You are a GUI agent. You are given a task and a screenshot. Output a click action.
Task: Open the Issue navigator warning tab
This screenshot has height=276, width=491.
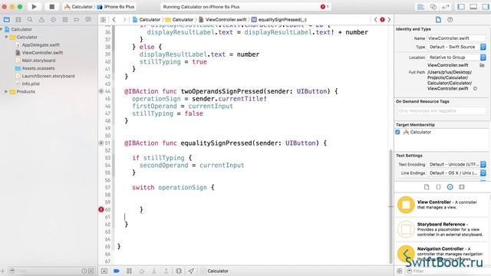41,20
